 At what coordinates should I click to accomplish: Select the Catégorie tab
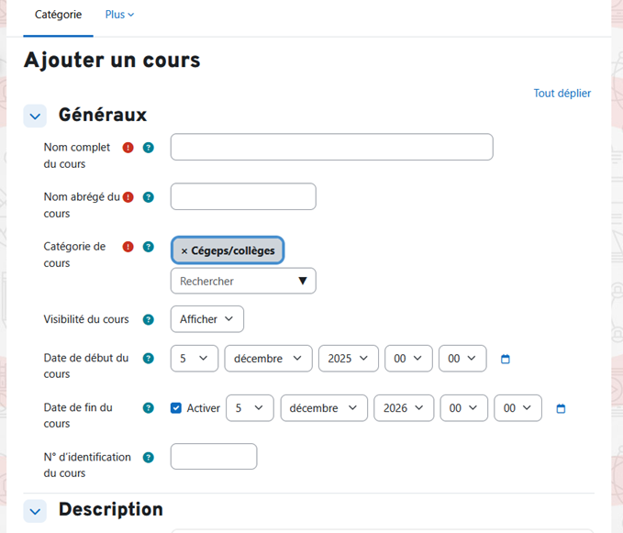58,15
